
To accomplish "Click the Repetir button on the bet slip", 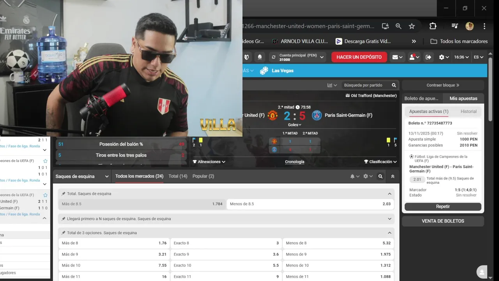I will (x=443, y=206).
